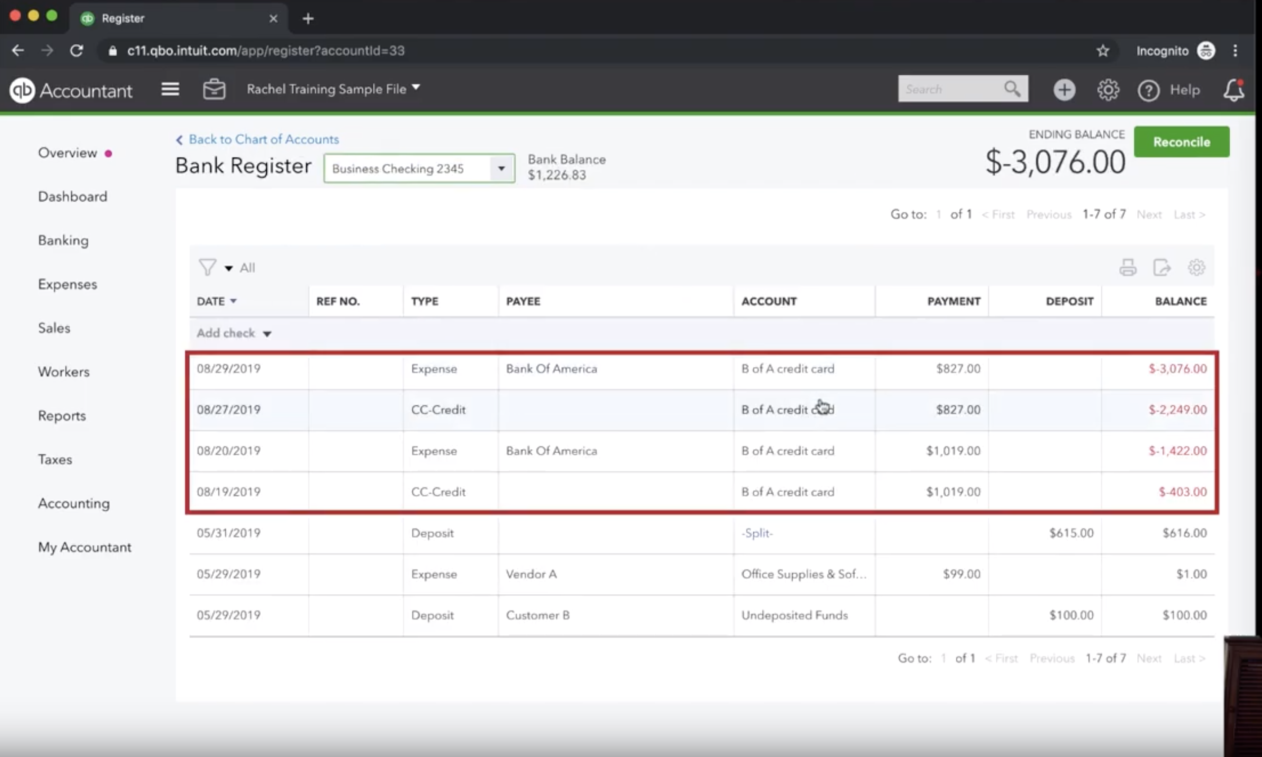The width and height of the screenshot is (1262, 757).
Task: Click the QuickBooks Accountant logo
Action: click(x=71, y=90)
